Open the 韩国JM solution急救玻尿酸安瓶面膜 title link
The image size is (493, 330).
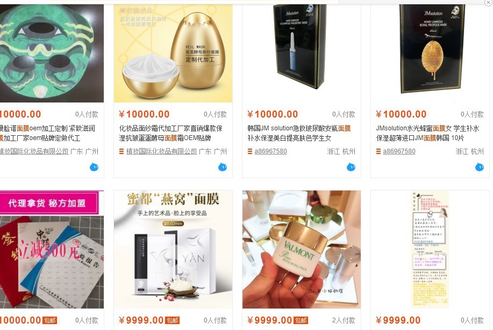[x=299, y=133]
